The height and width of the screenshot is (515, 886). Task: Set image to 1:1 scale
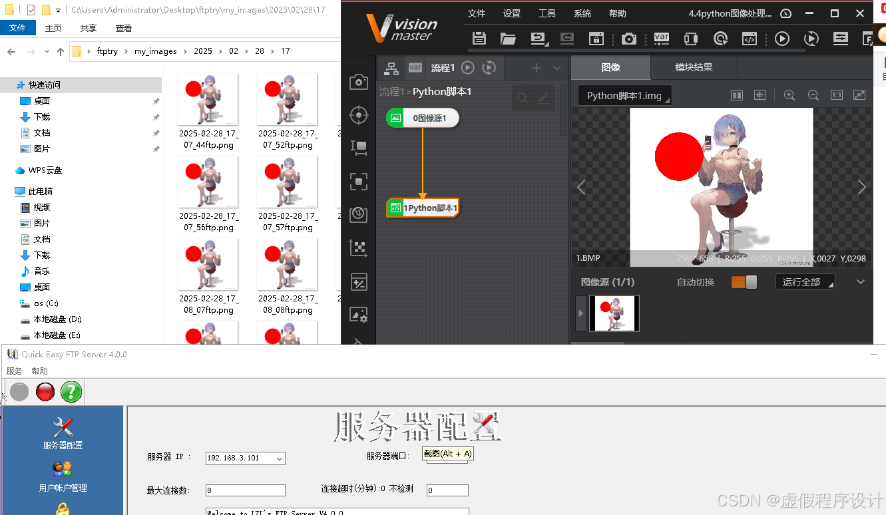tap(837, 95)
